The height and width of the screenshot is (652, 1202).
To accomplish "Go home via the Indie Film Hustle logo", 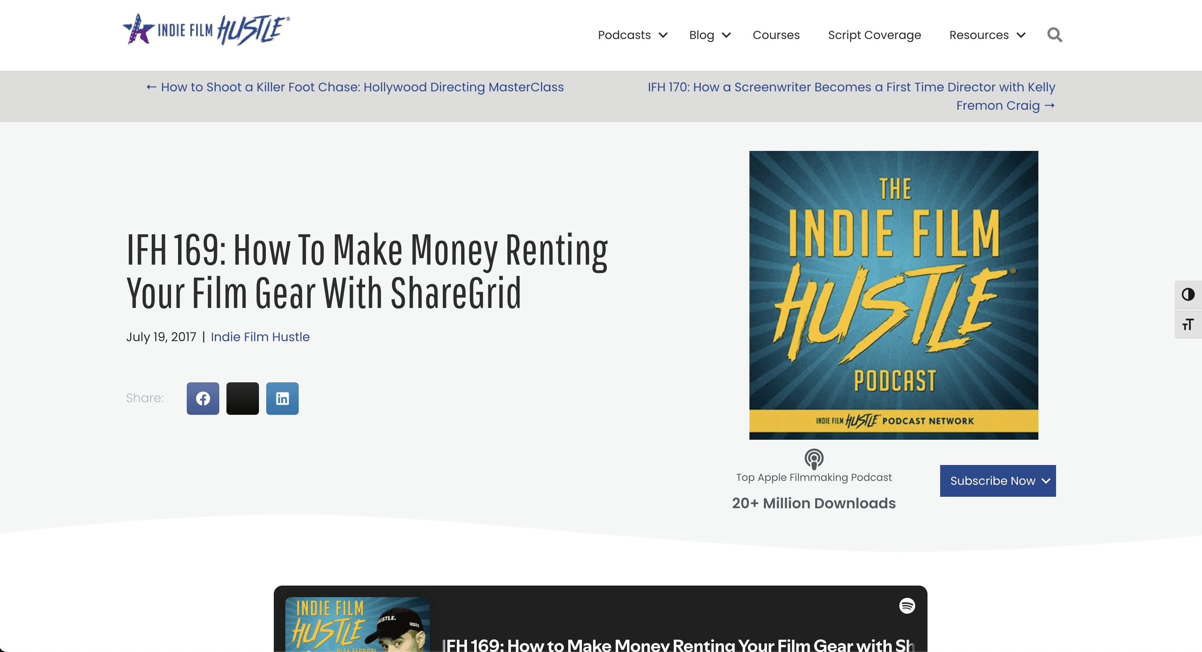I will pyautogui.click(x=206, y=30).
